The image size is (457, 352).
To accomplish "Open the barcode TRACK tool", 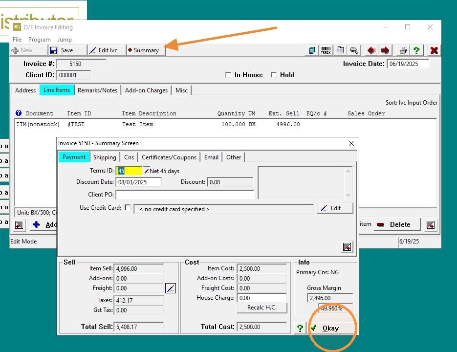I will (x=326, y=50).
